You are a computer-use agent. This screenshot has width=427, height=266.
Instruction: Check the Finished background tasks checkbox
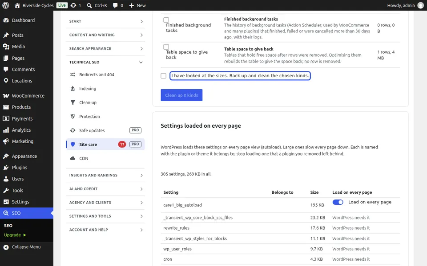[x=166, y=20]
